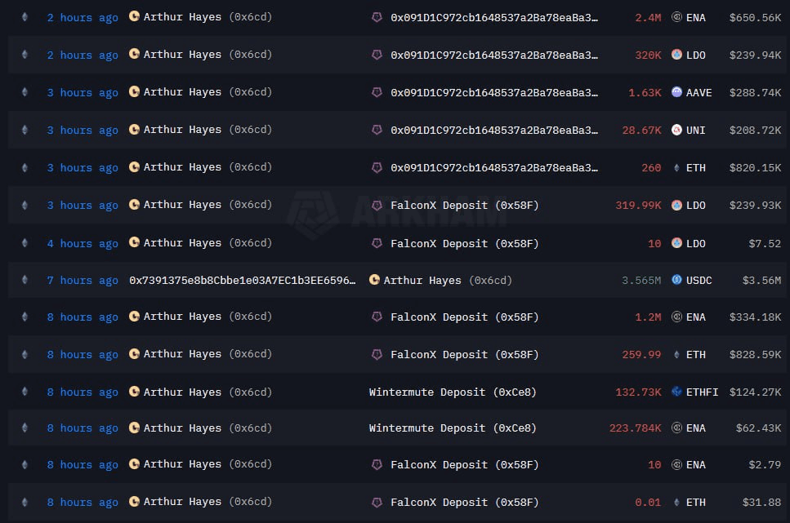This screenshot has width=790, height=523.
Task: Click the ENA token icon in the top row
Action: pyautogui.click(x=676, y=17)
